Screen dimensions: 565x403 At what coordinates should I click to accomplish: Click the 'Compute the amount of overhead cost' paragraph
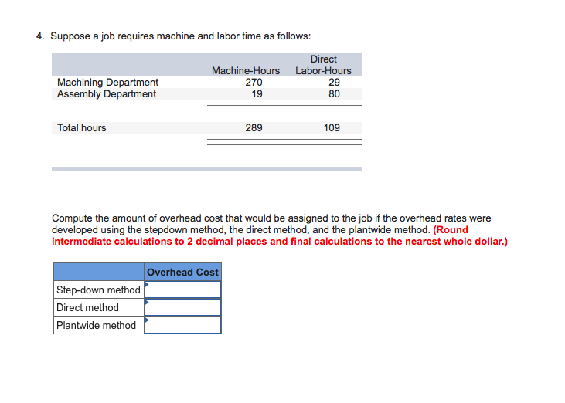pyautogui.click(x=280, y=229)
